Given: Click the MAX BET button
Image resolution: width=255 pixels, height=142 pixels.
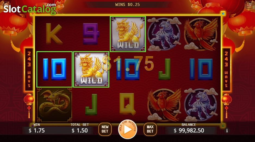Looking at the screenshot, I should pyautogui.click(x=150, y=129).
